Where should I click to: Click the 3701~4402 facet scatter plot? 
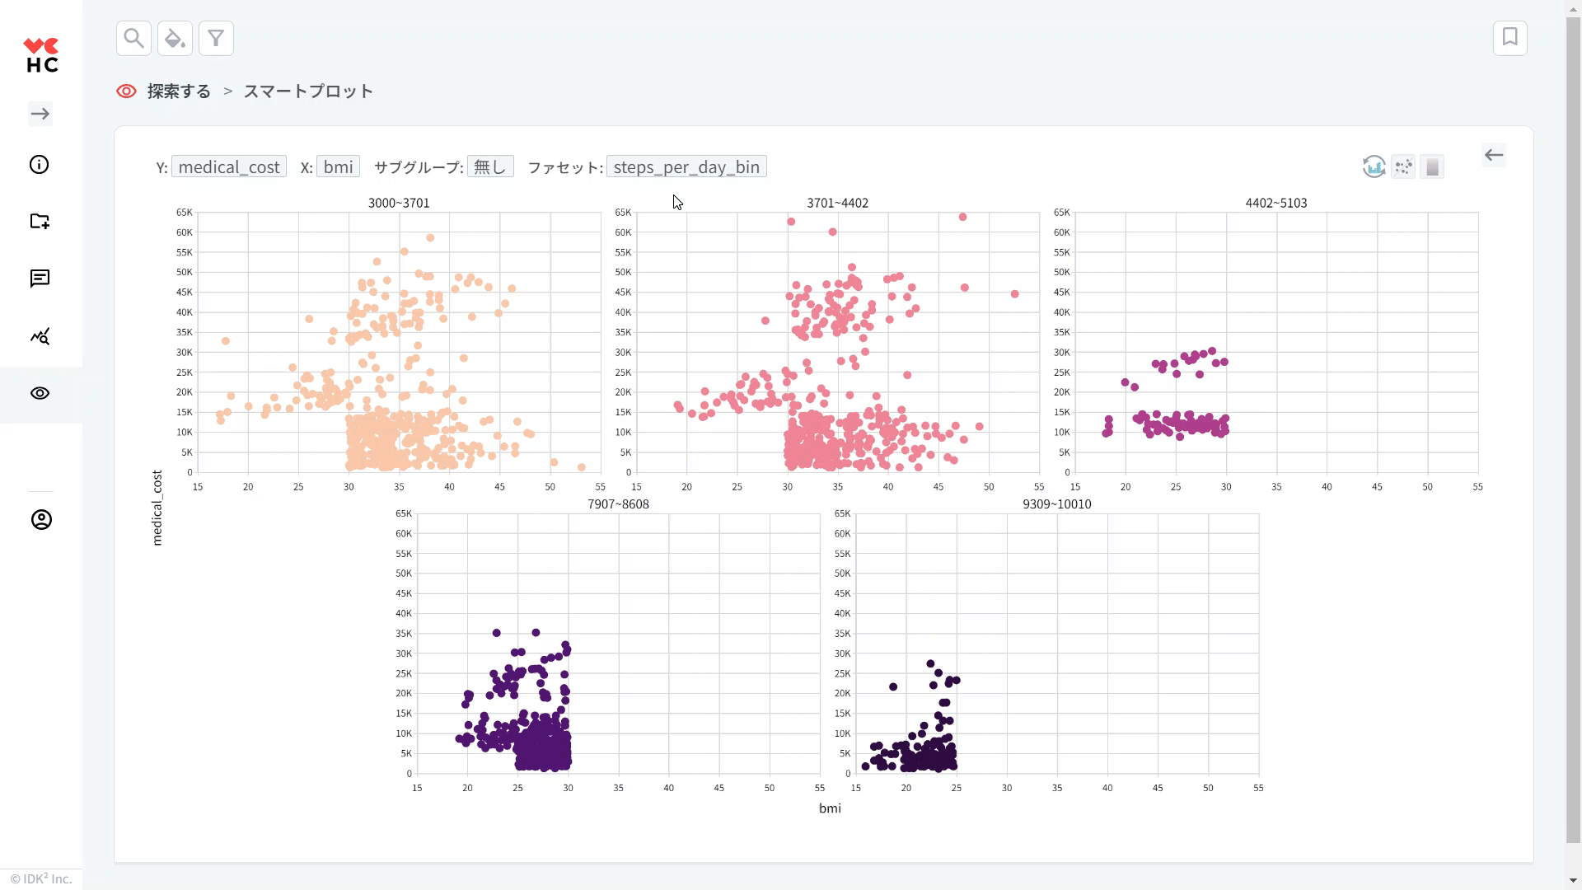(x=837, y=342)
